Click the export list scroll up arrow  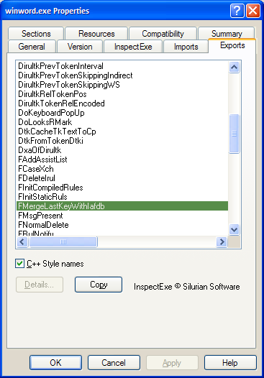click(x=234, y=67)
